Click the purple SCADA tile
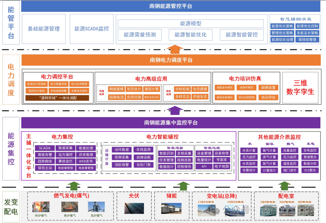The height and width of the screenshot is (223, 326). click(x=45, y=148)
